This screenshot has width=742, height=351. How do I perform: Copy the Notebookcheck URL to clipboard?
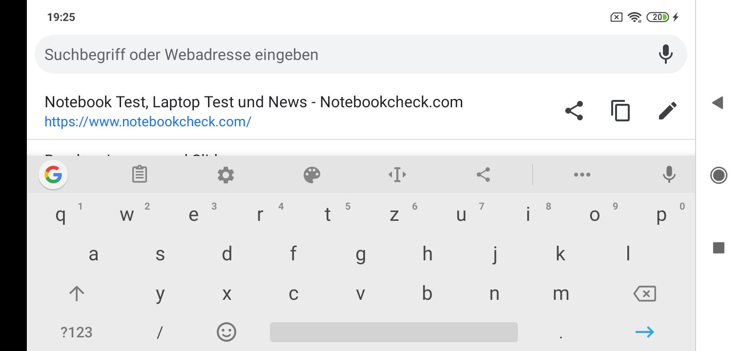[x=620, y=111]
